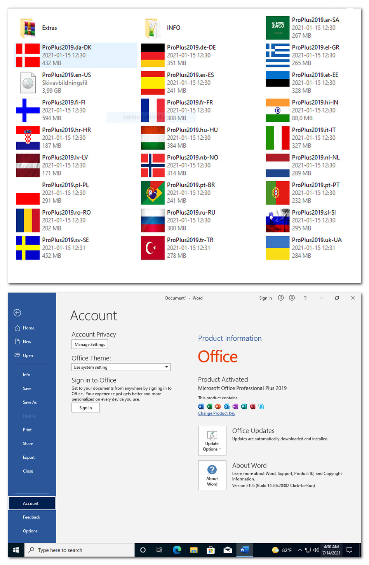The height and width of the screenshot is (565, 369).
Task: Click the Task View taskbar icon
Action: coord(159,550)
